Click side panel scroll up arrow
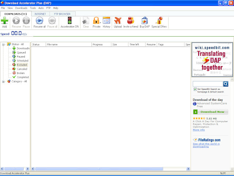234x176 pixels. click(232, 80)
